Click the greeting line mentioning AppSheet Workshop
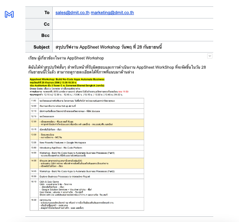This screenshot has height=222, width=239. click(x=66, y=58)
